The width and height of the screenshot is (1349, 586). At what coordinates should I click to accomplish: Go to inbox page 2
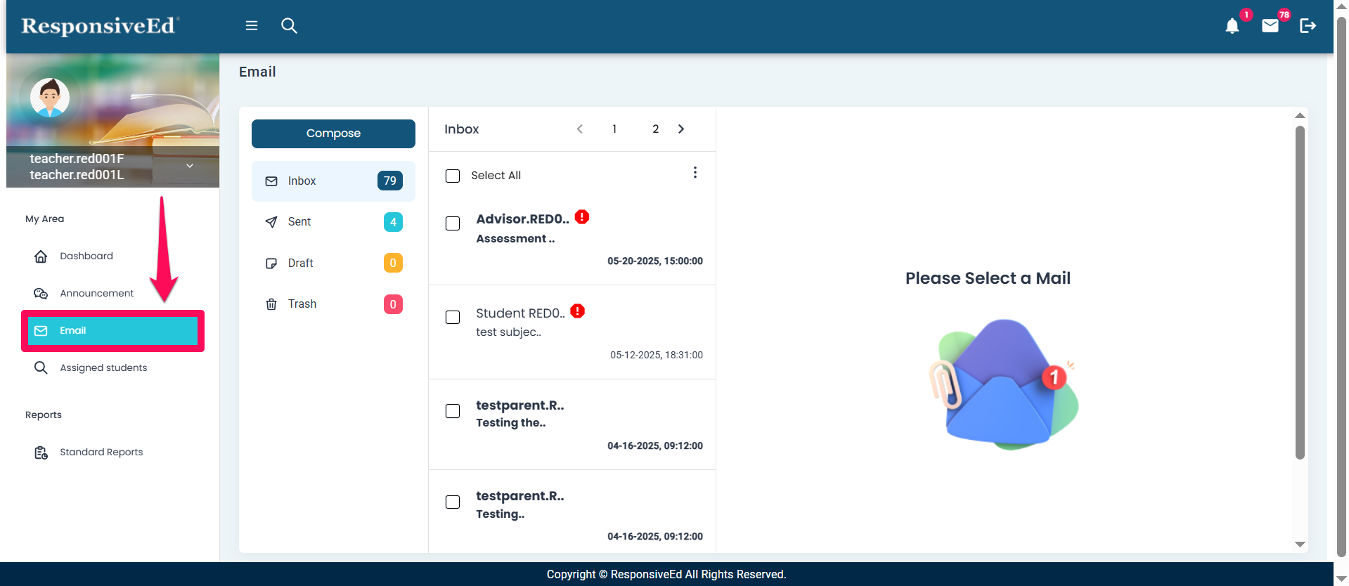(655, 129)
